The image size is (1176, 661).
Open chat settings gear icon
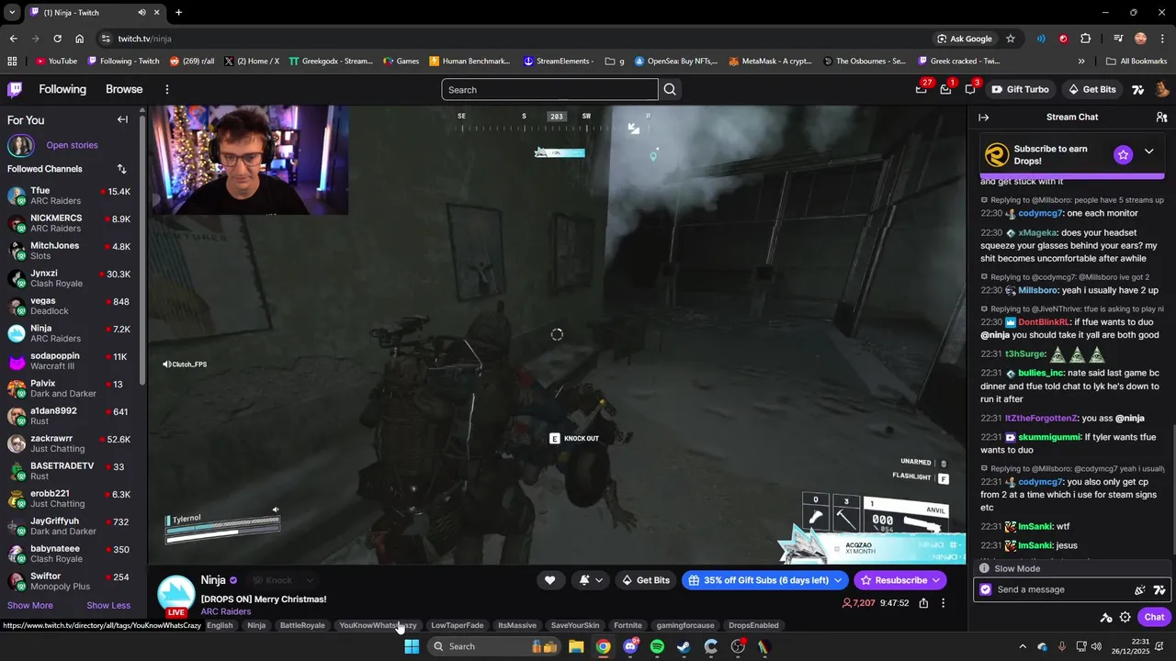tap(1125, 617)
